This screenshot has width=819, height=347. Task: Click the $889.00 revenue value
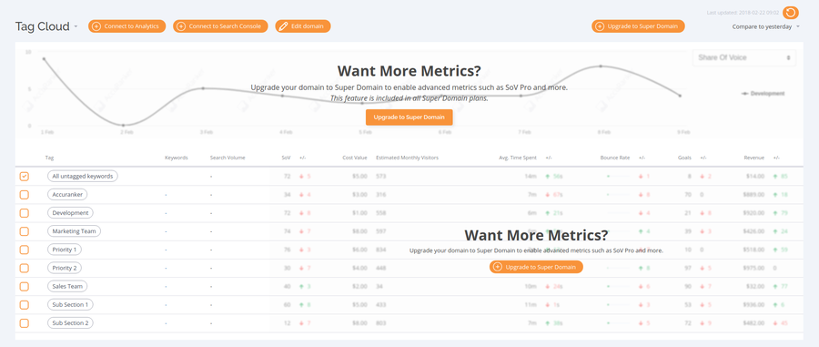(754, 194)
